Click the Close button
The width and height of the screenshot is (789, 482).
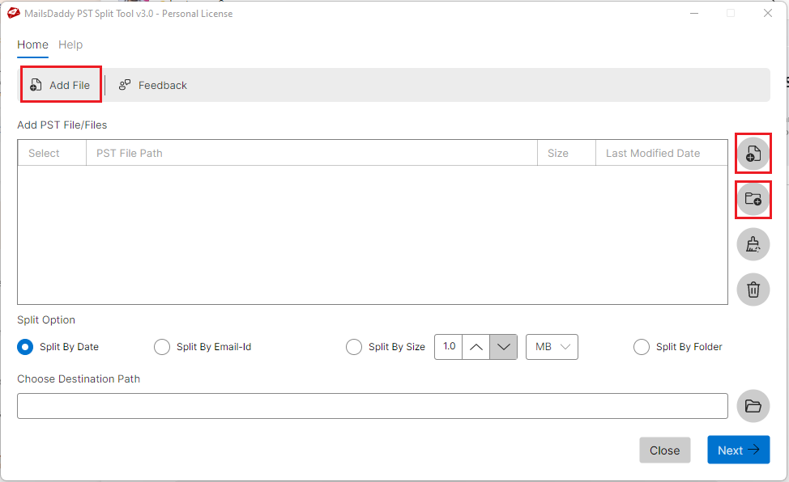(665, 450)
